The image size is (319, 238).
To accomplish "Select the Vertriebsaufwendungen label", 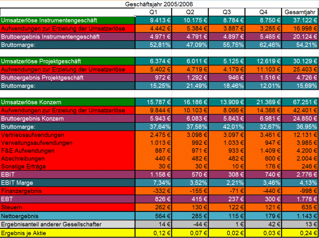I will pyautogui.click(x=68, y=135).
